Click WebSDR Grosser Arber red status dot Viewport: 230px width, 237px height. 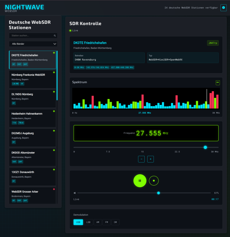tap(54, 189)
